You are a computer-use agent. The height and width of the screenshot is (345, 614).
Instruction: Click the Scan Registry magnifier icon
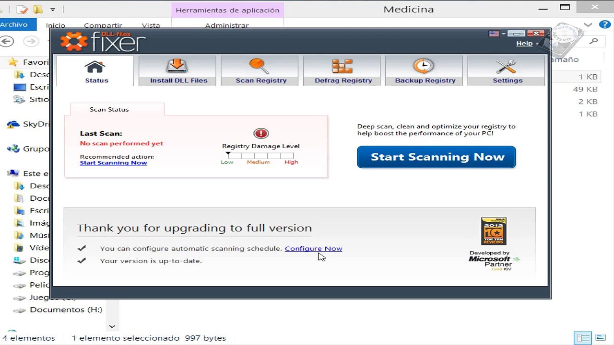[x=259, y=66]
